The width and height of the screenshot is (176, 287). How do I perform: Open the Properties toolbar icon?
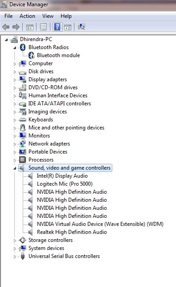[44, 27]
